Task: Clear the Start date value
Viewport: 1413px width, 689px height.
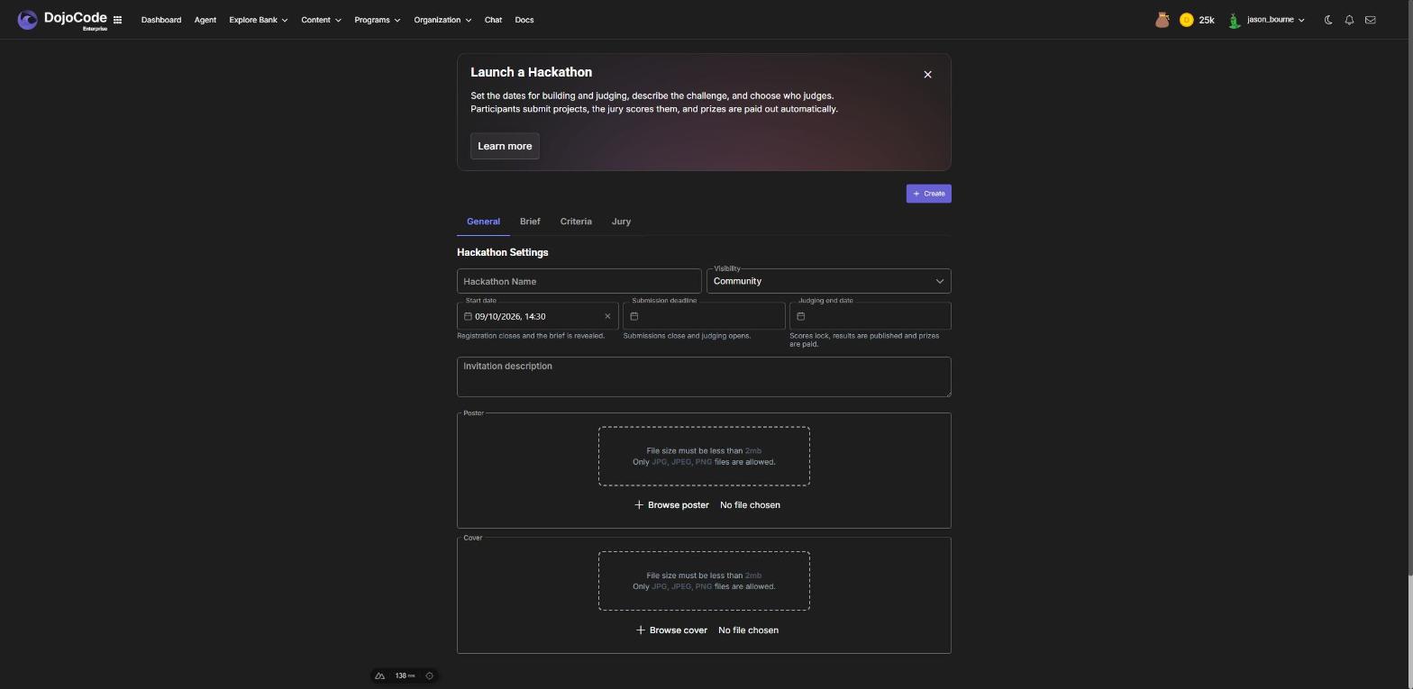Action: point(607,316)
